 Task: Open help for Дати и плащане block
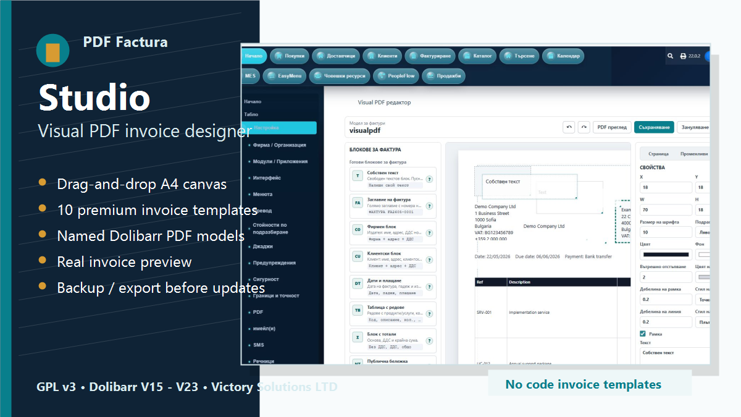[x=429, y=287]
